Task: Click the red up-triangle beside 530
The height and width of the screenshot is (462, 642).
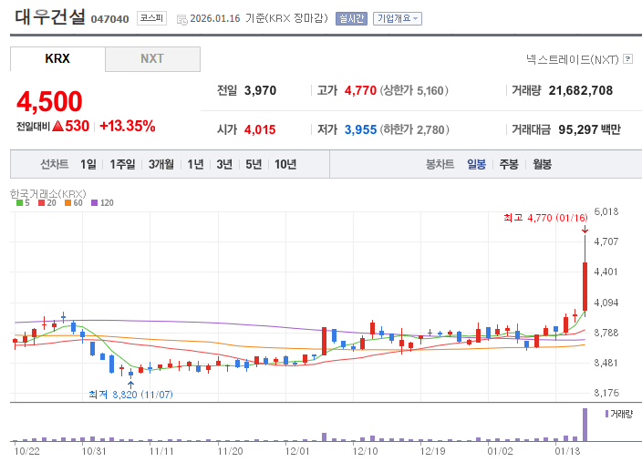Action: (57, 126)
